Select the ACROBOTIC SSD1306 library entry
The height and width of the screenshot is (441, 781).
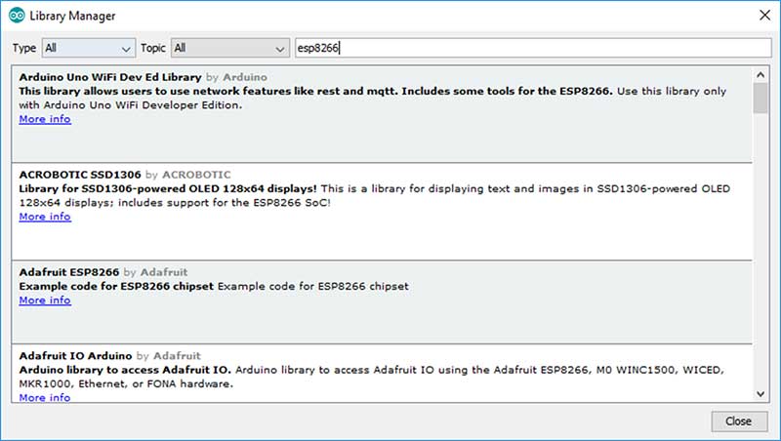381,239
